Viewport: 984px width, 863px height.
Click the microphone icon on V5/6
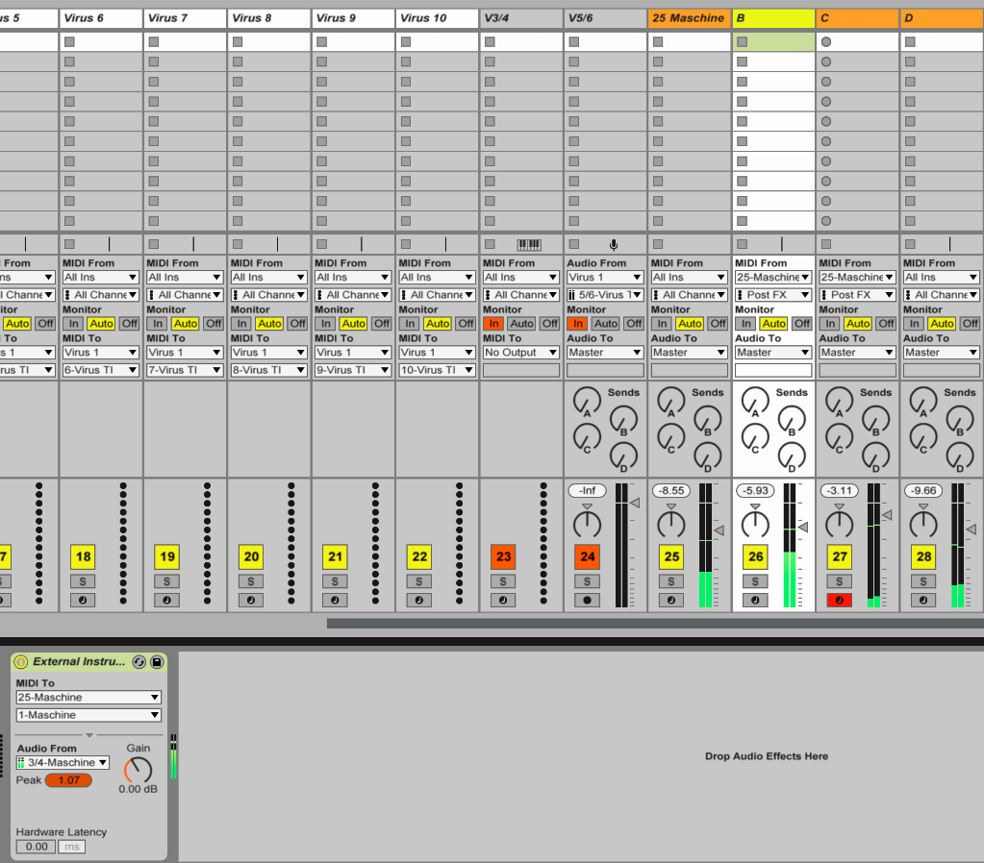click(614, 245)
